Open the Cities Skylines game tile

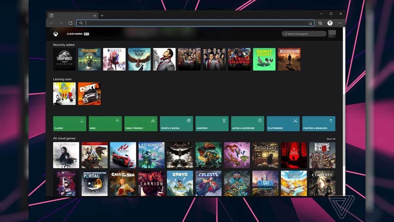(x=265, y=184)
